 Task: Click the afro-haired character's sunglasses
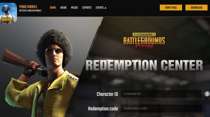54,51
